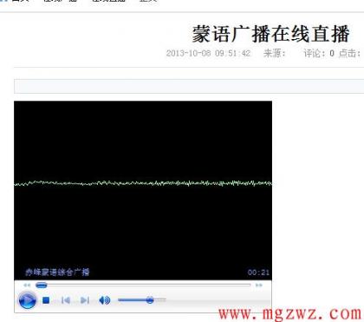Click the 来源 source label
The width and height of the screenshot is (364, 322).
(275, 53)
